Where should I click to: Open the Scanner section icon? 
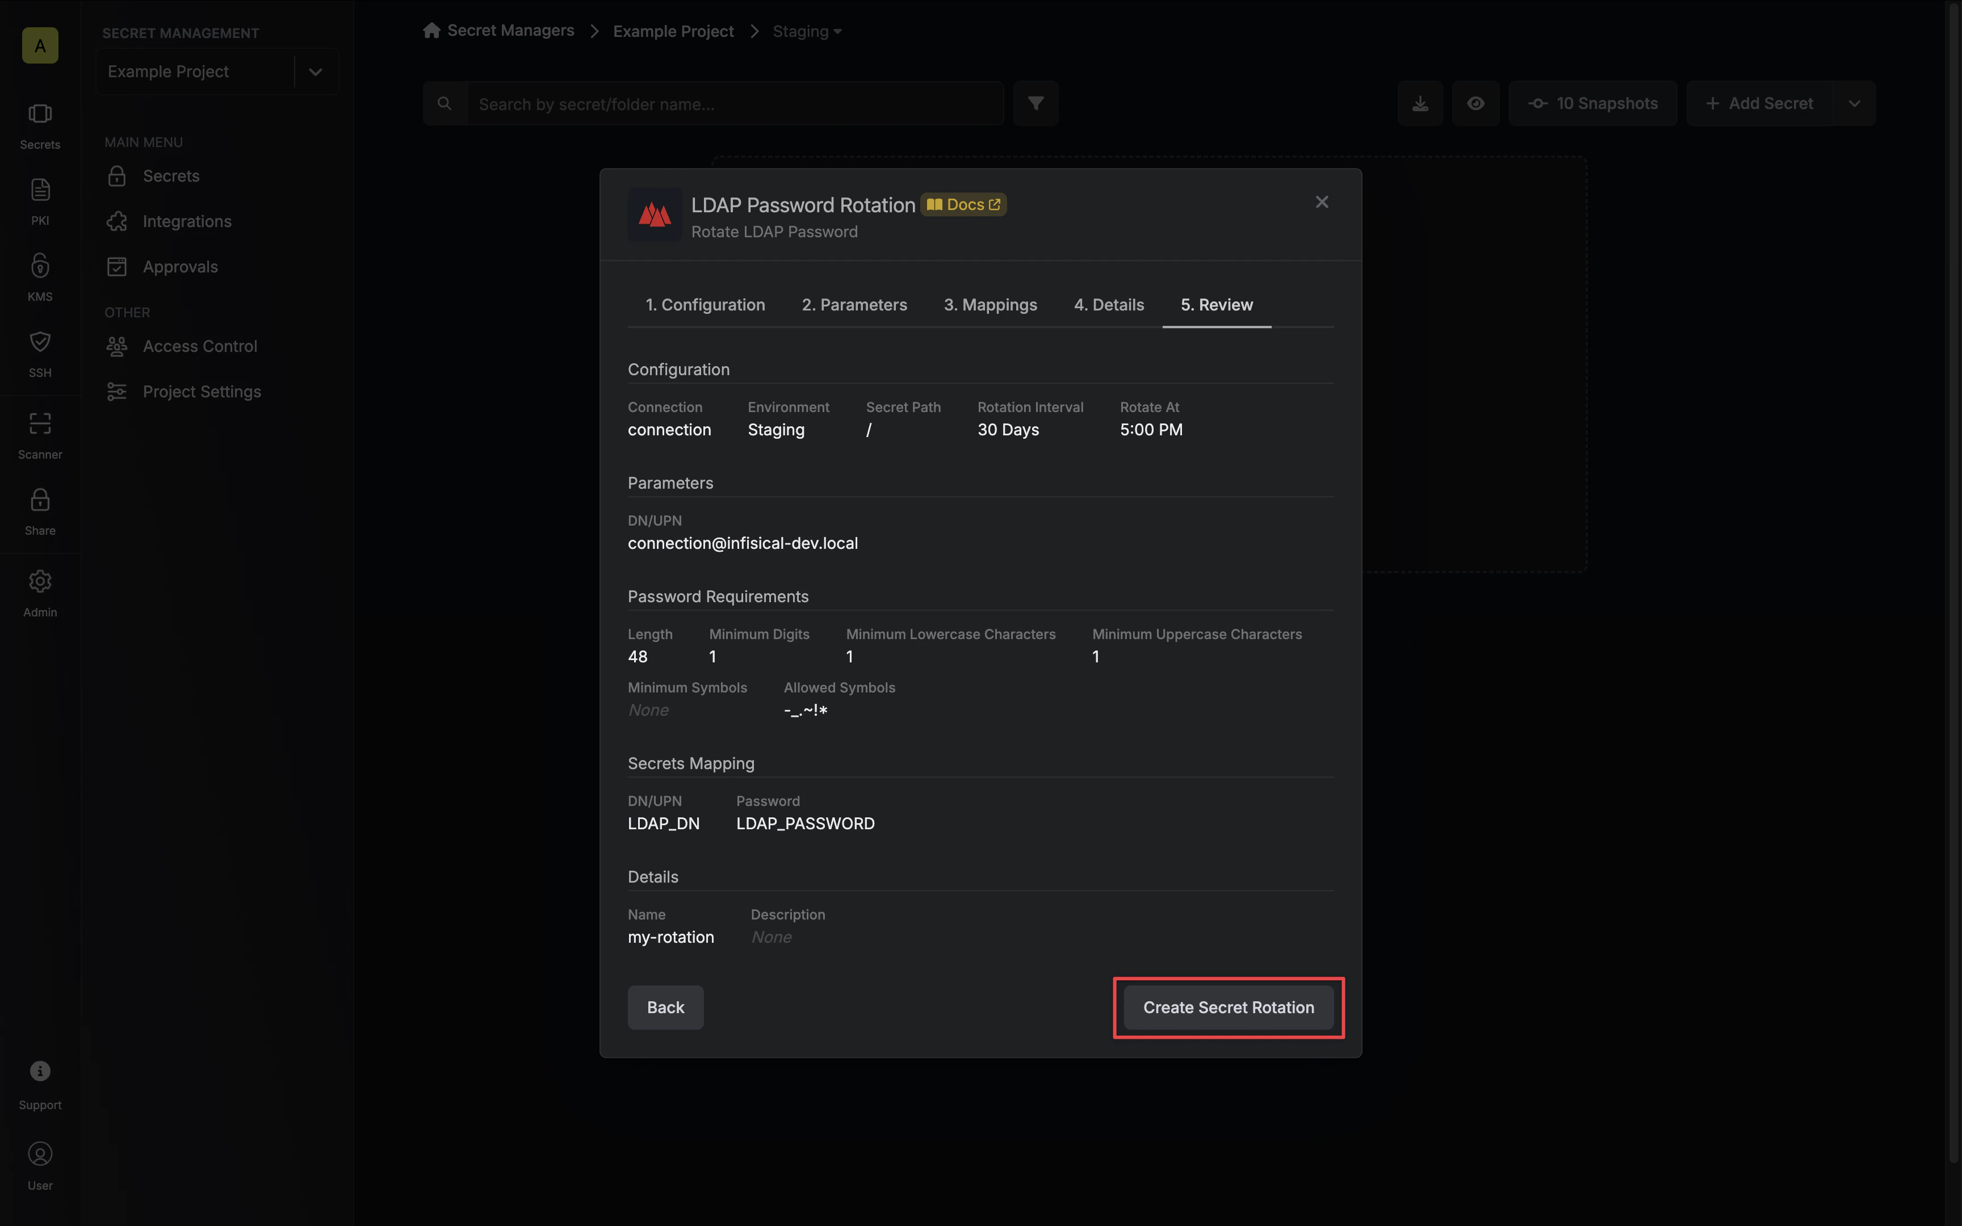40,423
